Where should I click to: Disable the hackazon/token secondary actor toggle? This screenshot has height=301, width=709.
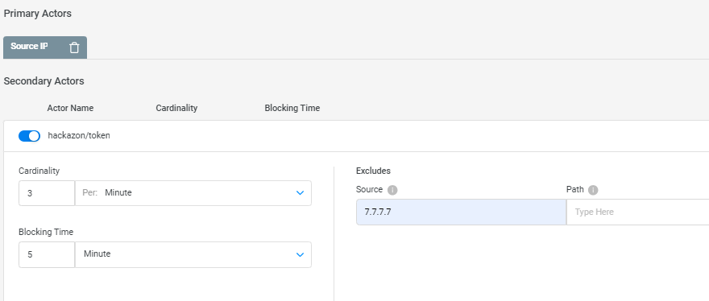coord(29,135)
